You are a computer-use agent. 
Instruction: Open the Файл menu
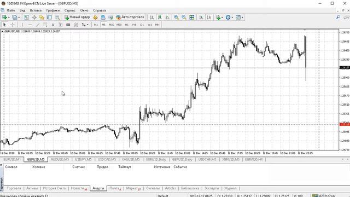point(10,10)
